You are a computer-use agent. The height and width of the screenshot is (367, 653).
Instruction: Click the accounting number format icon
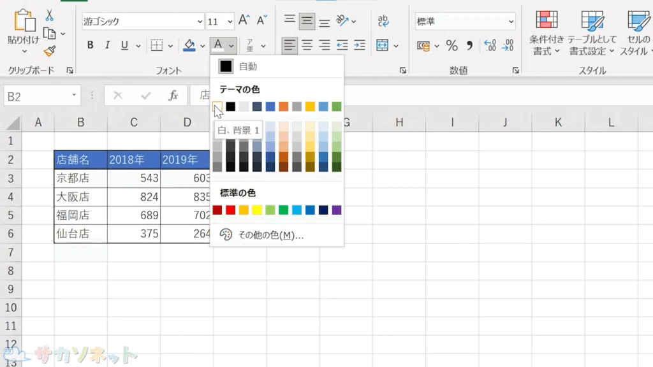[423, 45]
